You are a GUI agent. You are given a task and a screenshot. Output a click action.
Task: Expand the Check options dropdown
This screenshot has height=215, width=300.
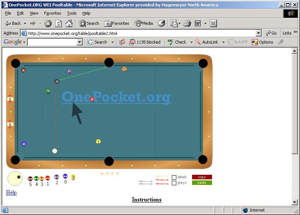[191, 42]
